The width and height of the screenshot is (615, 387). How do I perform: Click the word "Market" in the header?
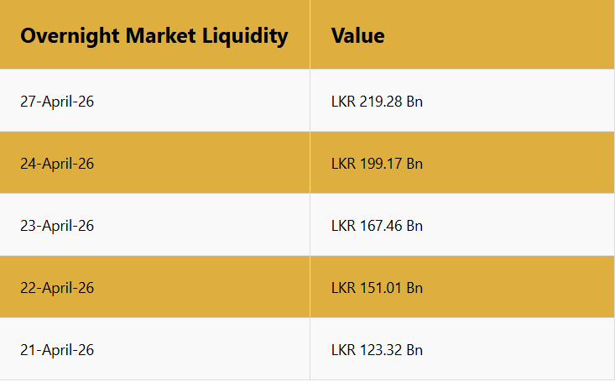tap(158, 36)
